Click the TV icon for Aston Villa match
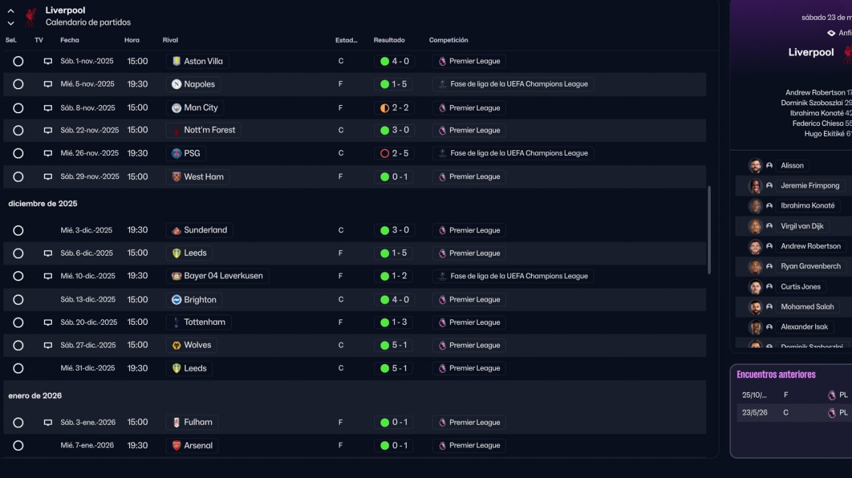Viewport: 852px width, 478px height. tap(48, 61)
